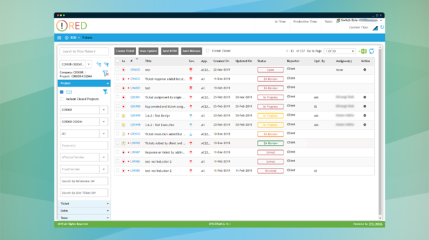The height and width of the screenshot is (240, 429).
Task: Click the severity icon in first 'test' row
Action: (191, 69)
